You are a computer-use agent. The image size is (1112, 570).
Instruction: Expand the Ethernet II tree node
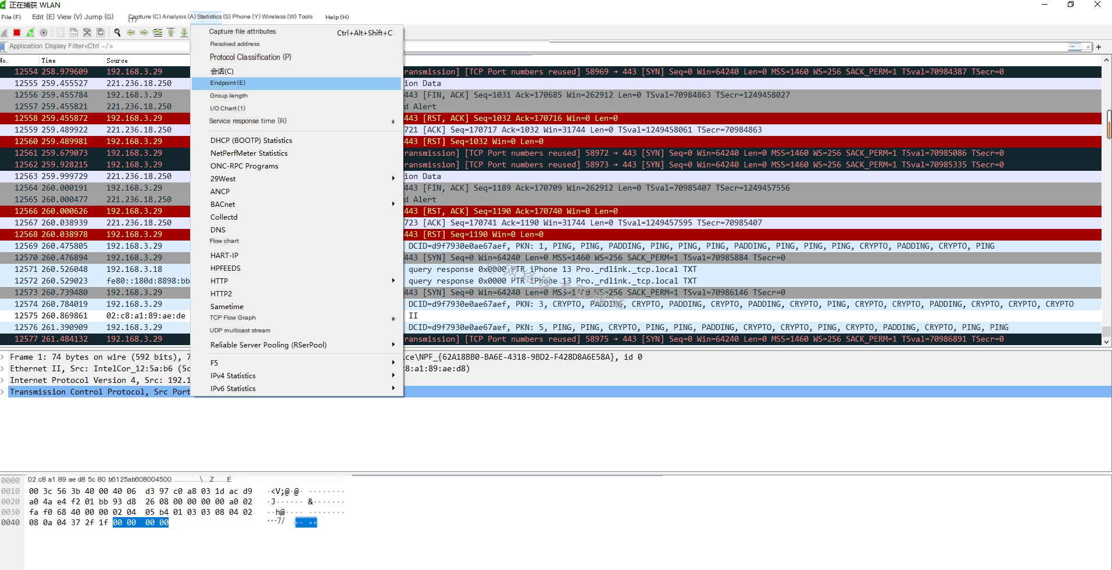[x=3, y=368]
